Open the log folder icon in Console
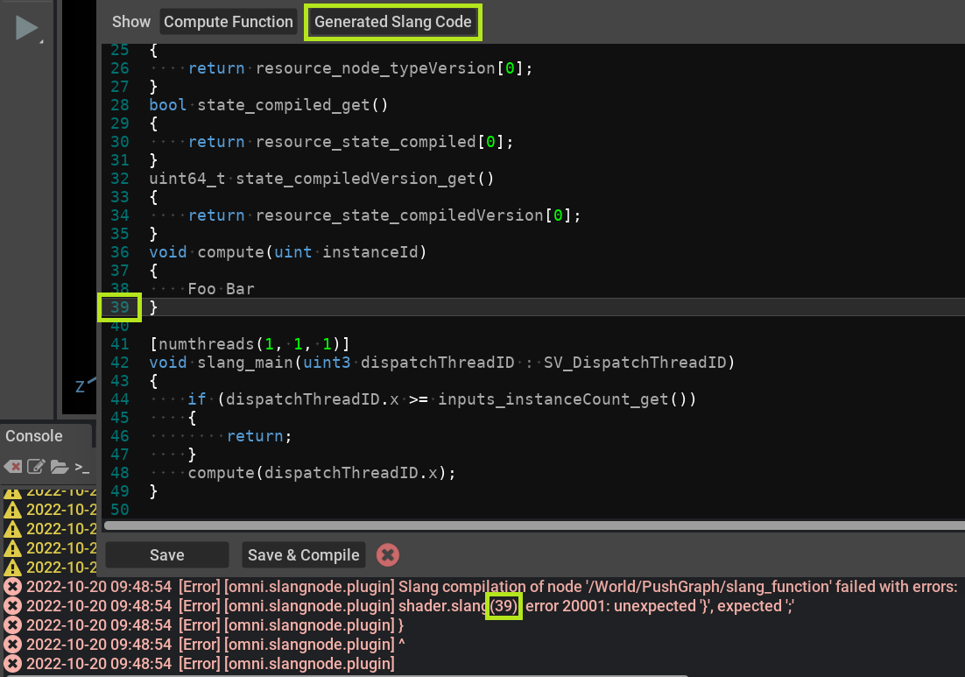 click(x=59, y=466)
